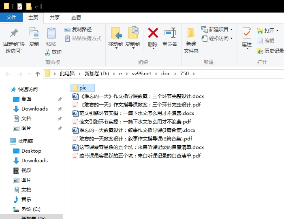
Task: Switch to Home (主页) tab
Action: 33,18
